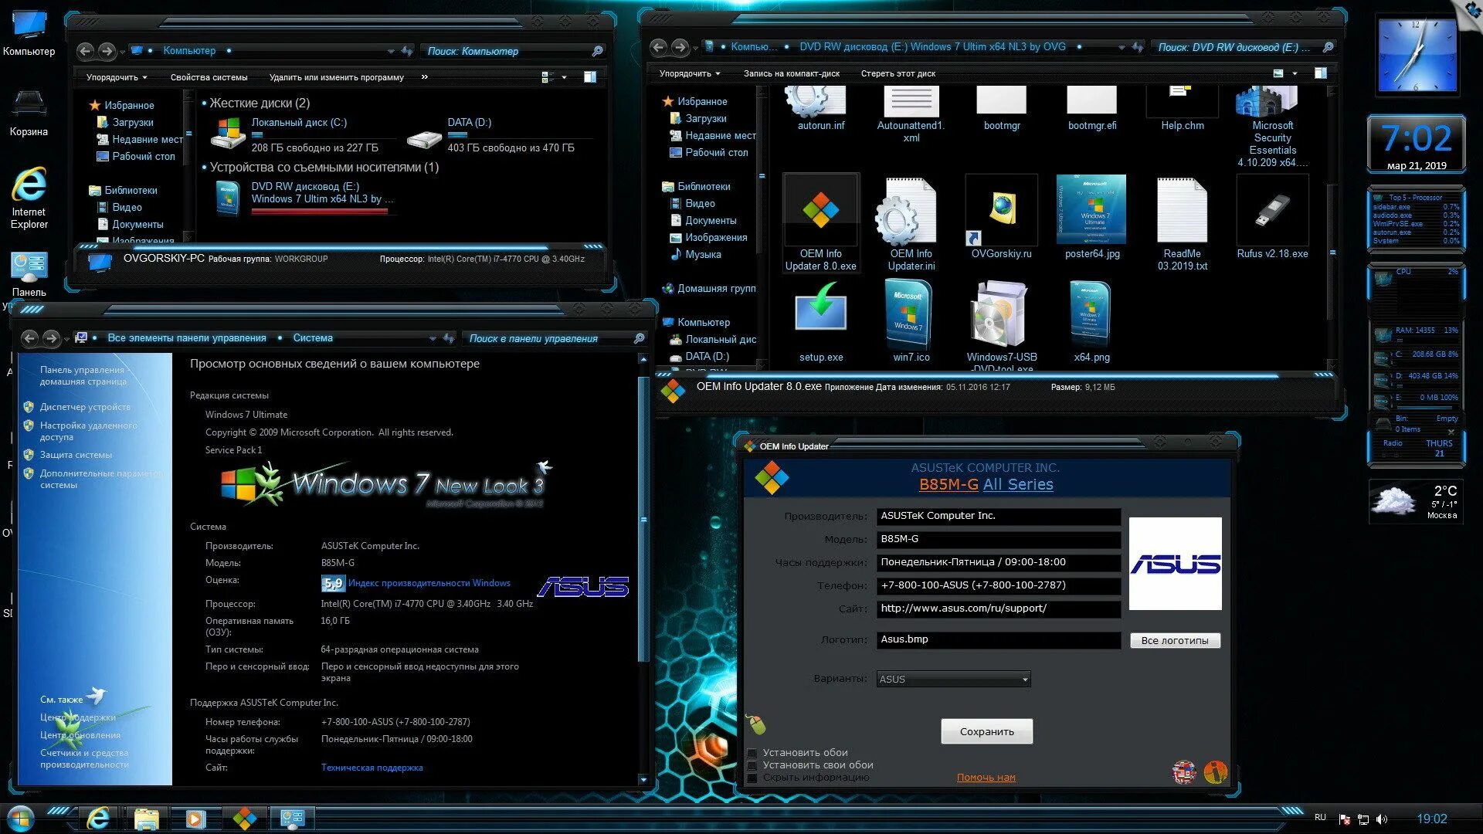Image resolution: width=1483 pixels, height=834 pixels.
Task: Click the 'Модель' B85M-G input field
Action: click(998, 539)
